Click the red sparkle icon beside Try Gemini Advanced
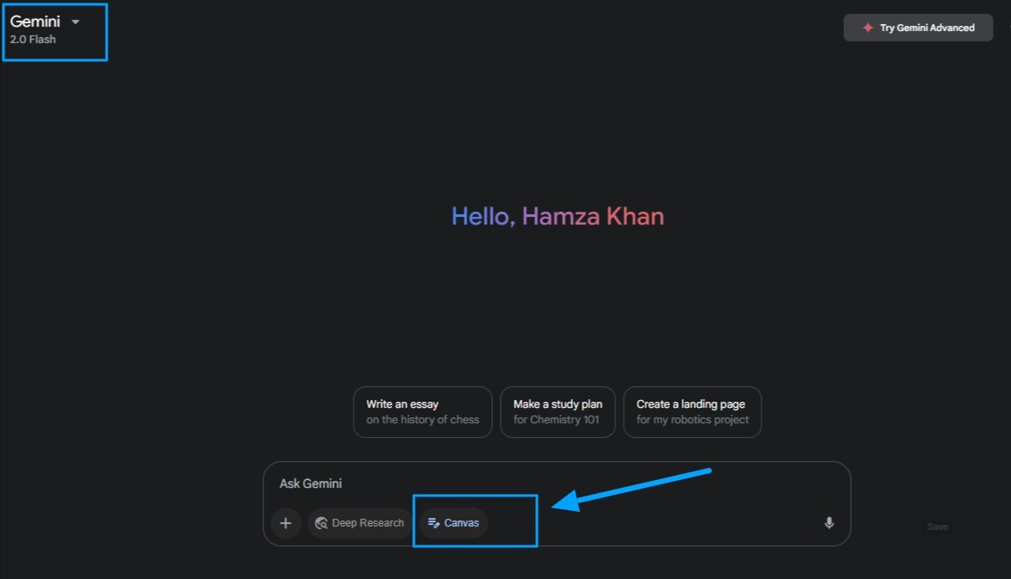Screen dimensions: 1011x579 pyautogui.click(x=868, y=28)
